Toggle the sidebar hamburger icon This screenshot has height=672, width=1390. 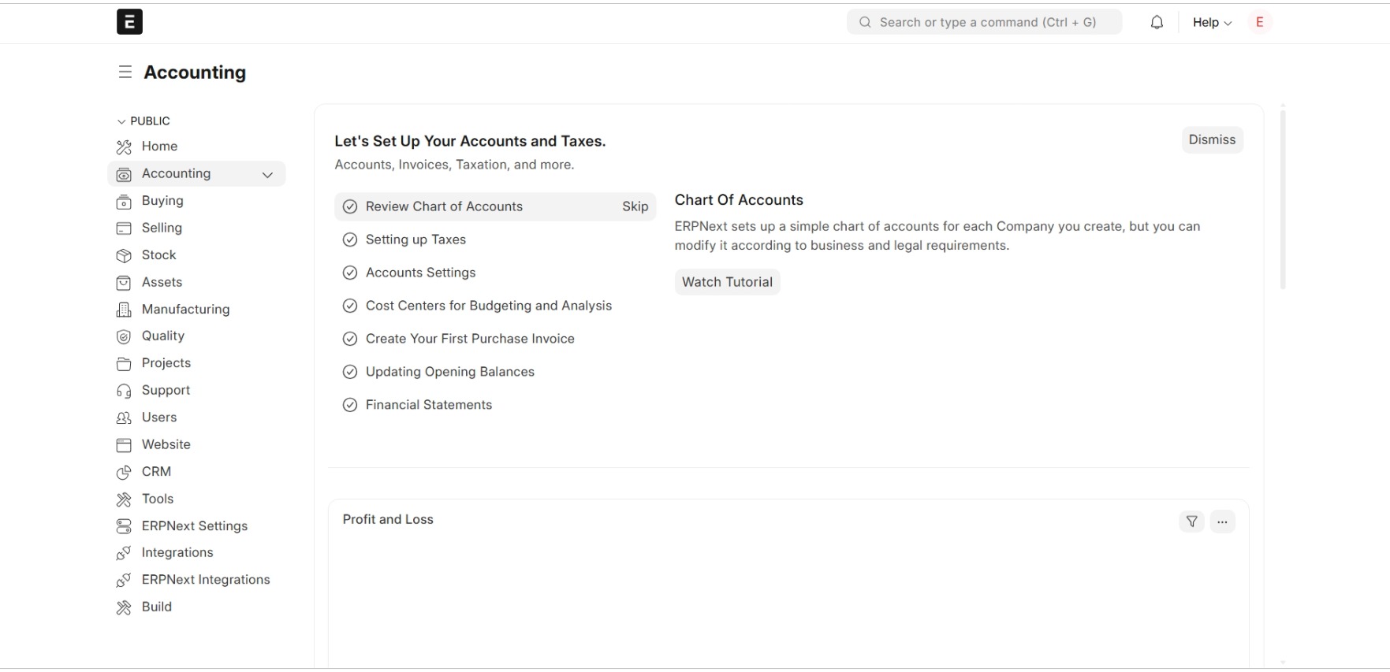click(x=125, y=72)
